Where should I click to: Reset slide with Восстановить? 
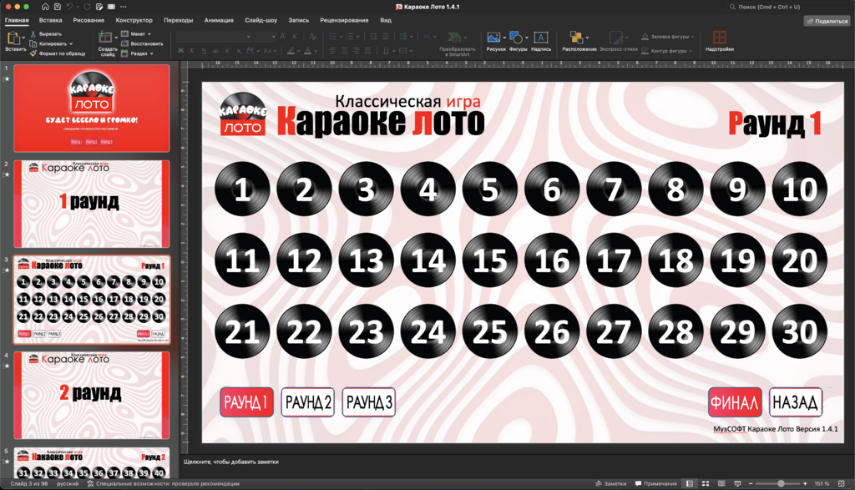point(142,43)
